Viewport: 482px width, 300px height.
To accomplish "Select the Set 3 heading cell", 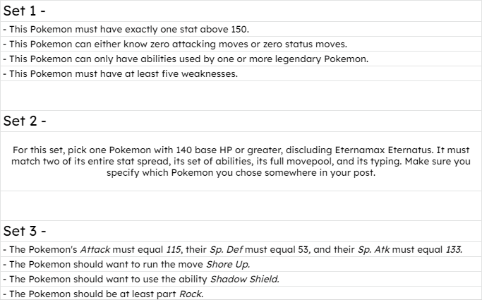I will 241,231.
